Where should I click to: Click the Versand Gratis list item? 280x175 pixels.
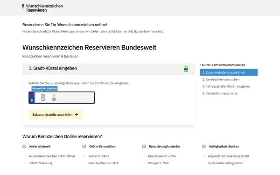tap(98, 156)
